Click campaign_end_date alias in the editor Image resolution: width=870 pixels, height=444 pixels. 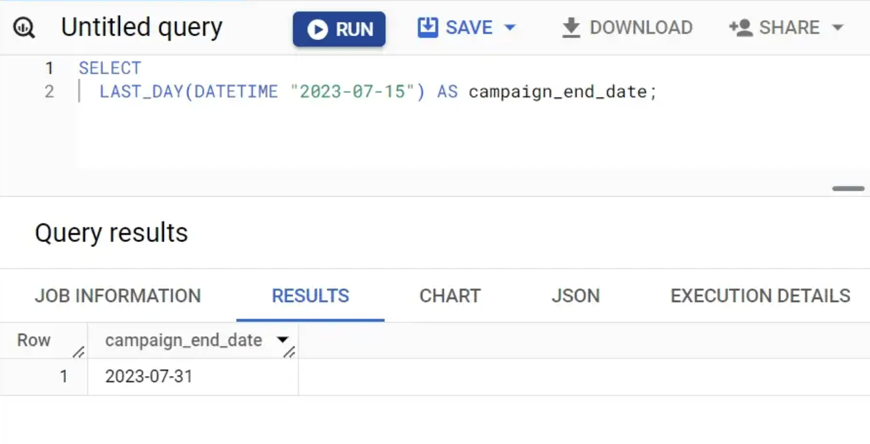click(x=558, y=92)
